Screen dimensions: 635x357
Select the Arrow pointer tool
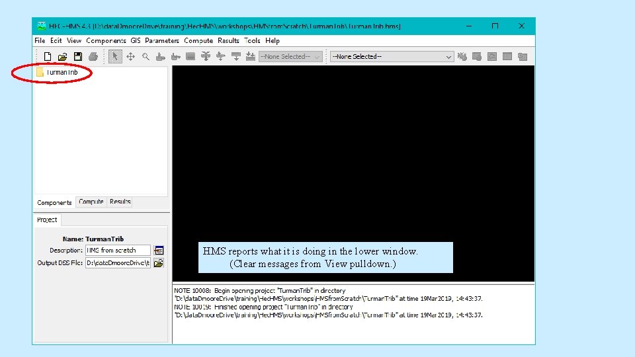click(115, 57)
